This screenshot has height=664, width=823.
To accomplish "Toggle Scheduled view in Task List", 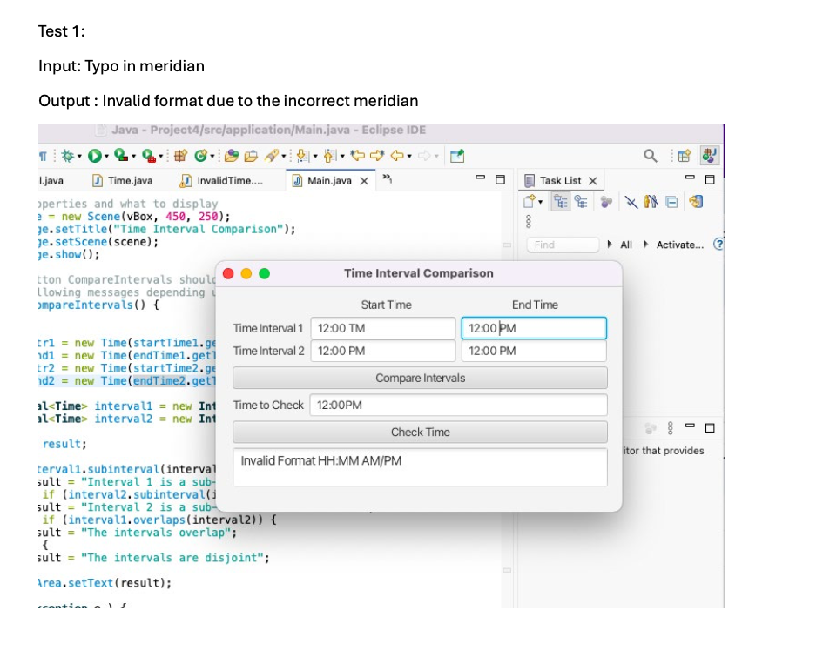I will tap(580, 203).
